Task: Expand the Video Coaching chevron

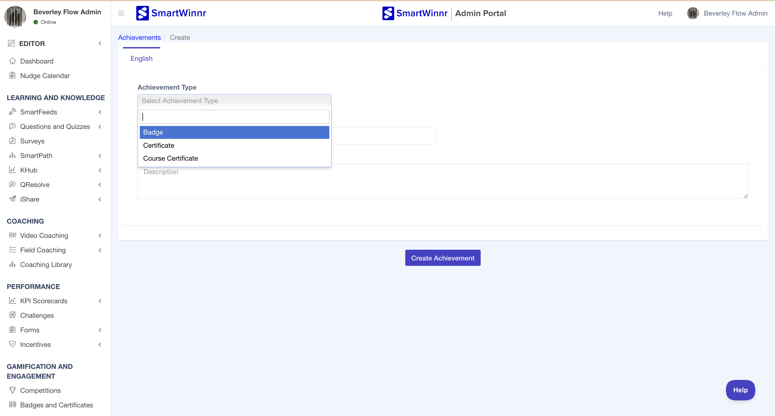Action: 100,236
